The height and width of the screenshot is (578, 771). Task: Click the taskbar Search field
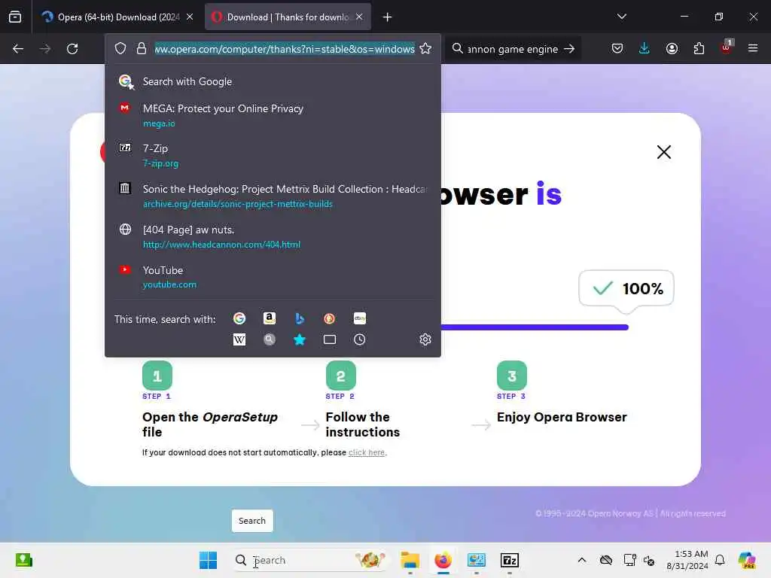coord(310,560)
